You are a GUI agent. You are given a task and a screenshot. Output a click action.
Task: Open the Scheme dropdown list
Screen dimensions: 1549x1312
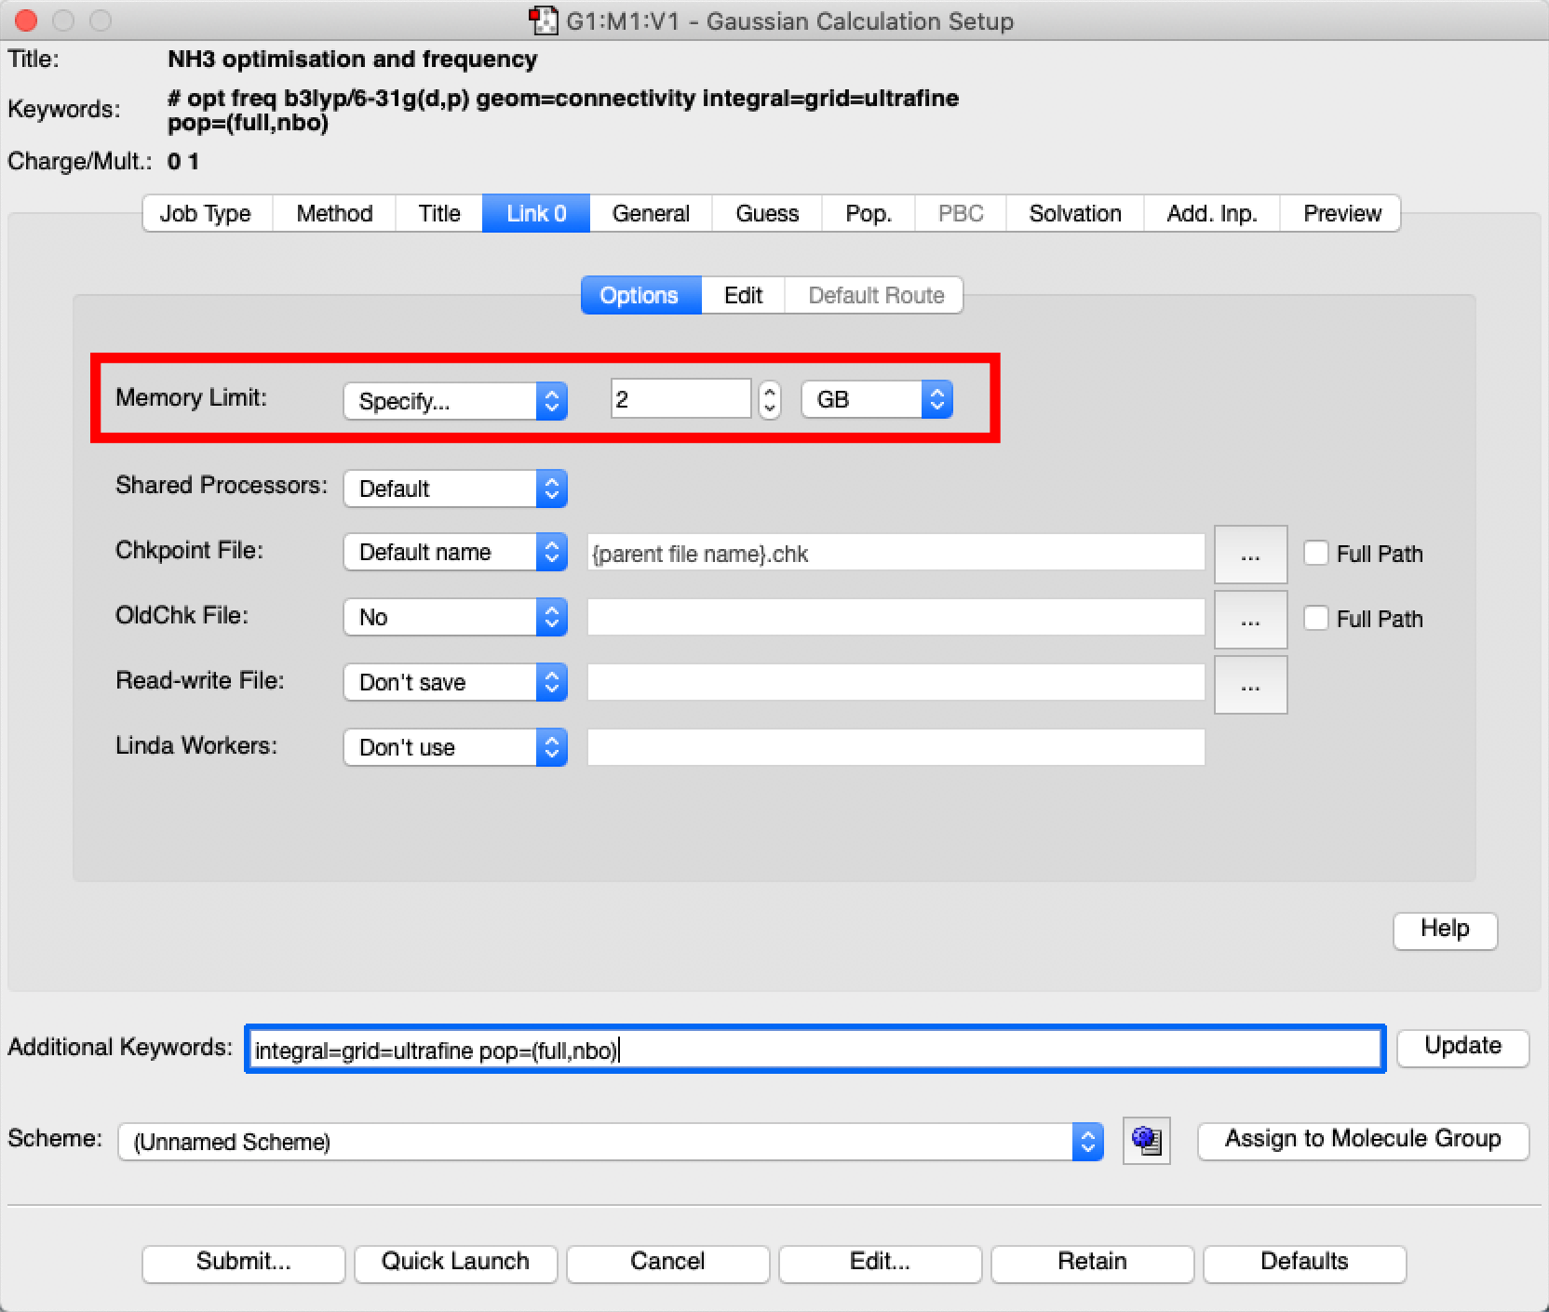coord(610,1142)
